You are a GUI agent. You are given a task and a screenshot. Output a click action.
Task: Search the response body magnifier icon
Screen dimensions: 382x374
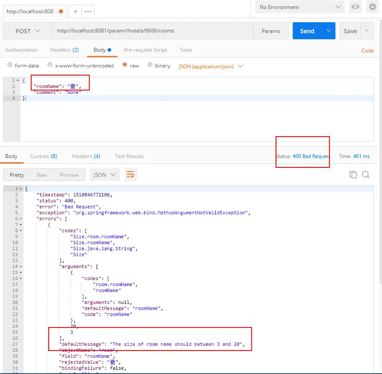pos(366,175)
